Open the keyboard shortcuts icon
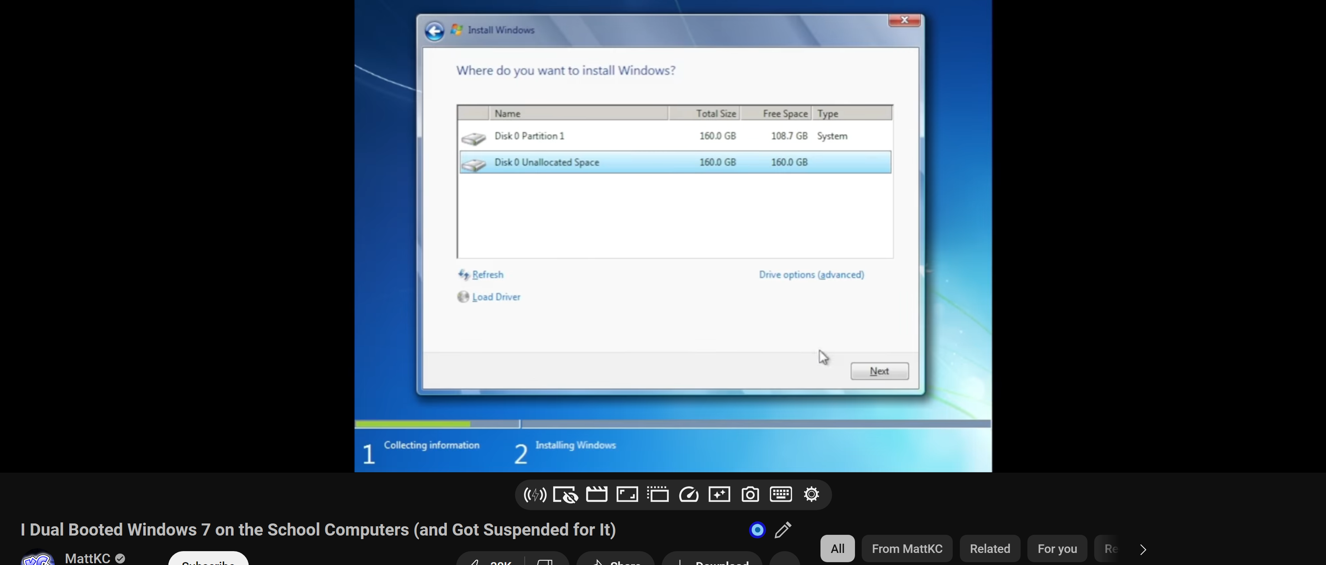This screenshot has height=565, width=1326. [x=781, y=494]
